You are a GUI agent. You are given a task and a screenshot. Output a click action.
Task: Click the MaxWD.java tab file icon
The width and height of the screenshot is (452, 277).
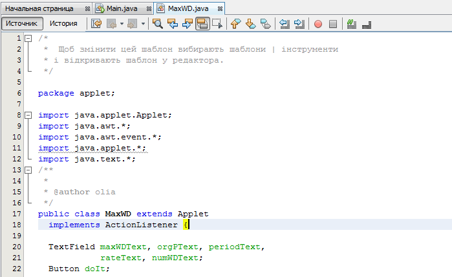(161, 8)
